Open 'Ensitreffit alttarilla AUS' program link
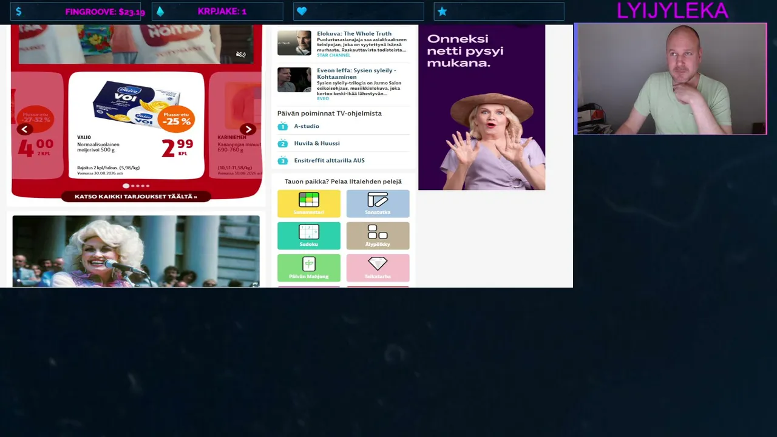The image size is (777, 437). tap(330, 160)
